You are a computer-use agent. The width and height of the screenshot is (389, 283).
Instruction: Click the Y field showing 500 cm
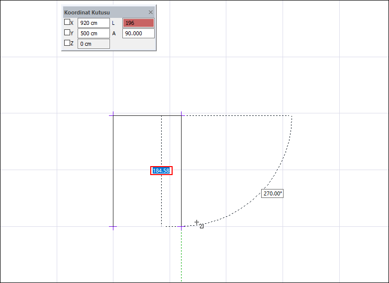[x=94, y=33]
